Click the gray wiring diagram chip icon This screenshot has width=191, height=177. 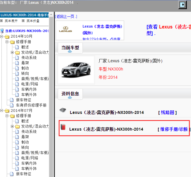pos(63,110)
